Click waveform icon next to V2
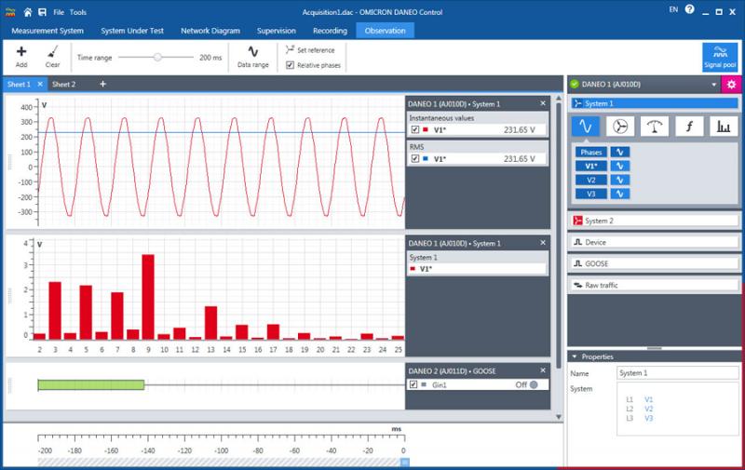This screenshot has height=470, width=745. pyautogui.click(x=619, y=180)
